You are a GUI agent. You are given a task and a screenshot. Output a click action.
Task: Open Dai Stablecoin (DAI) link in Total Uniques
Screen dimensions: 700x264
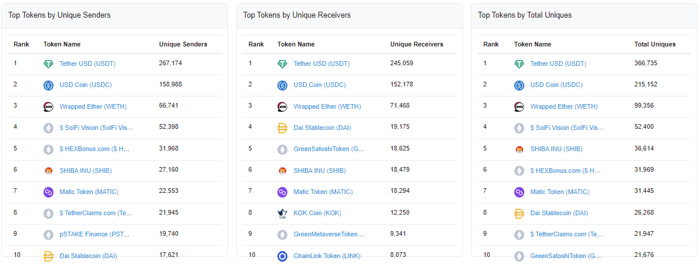click(x=559, y=213)
